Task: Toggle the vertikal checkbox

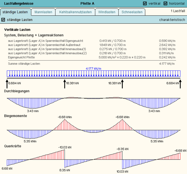Action: (145, 4)
